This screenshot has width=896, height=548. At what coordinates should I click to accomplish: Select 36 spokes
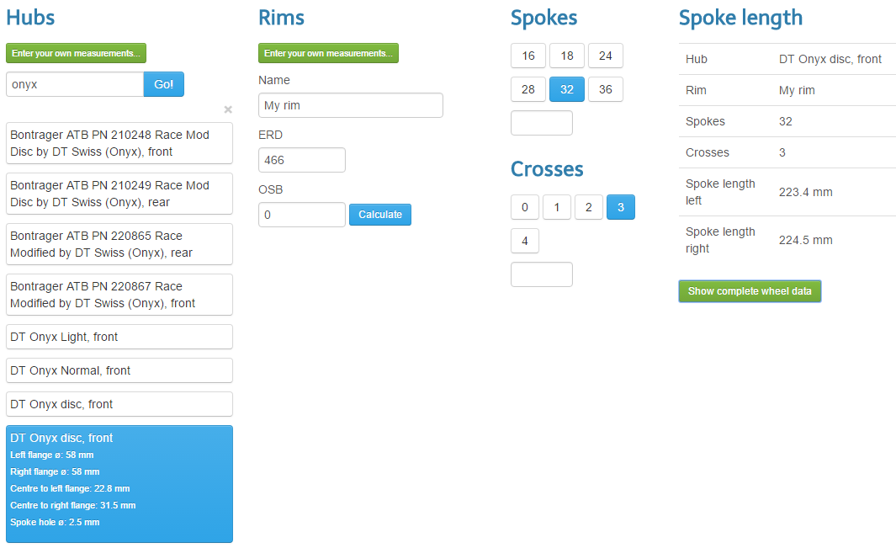coord(605,89)
